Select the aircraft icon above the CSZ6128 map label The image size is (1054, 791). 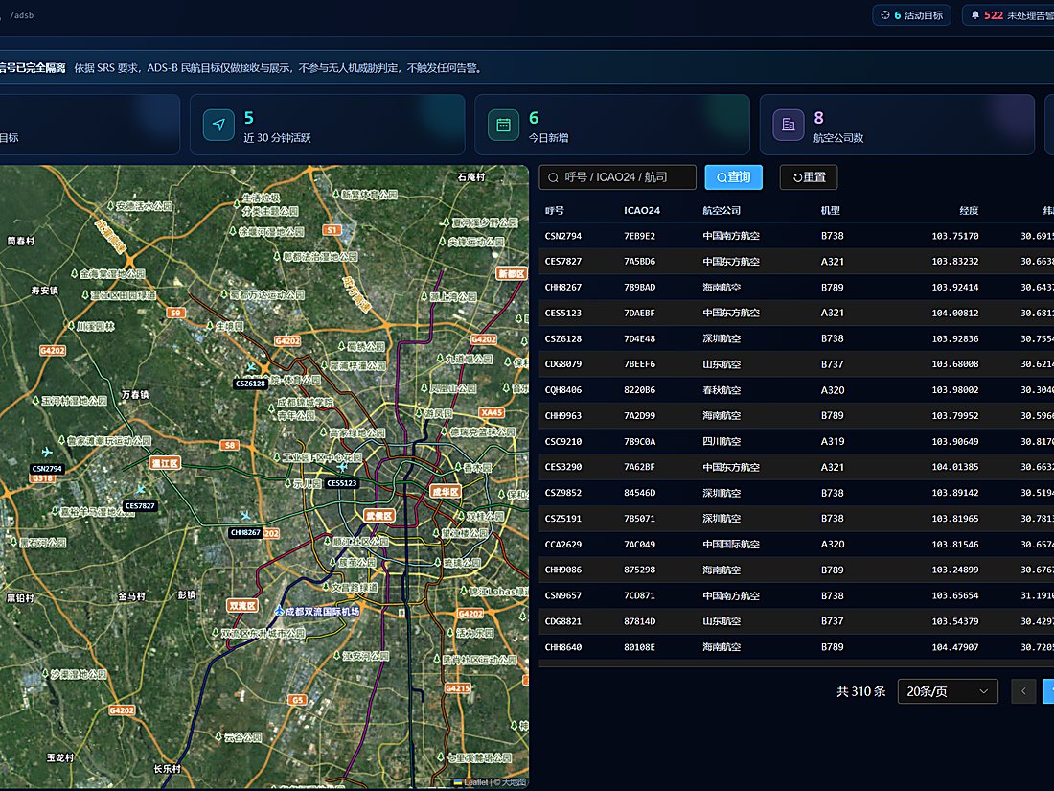click(251, 367)
